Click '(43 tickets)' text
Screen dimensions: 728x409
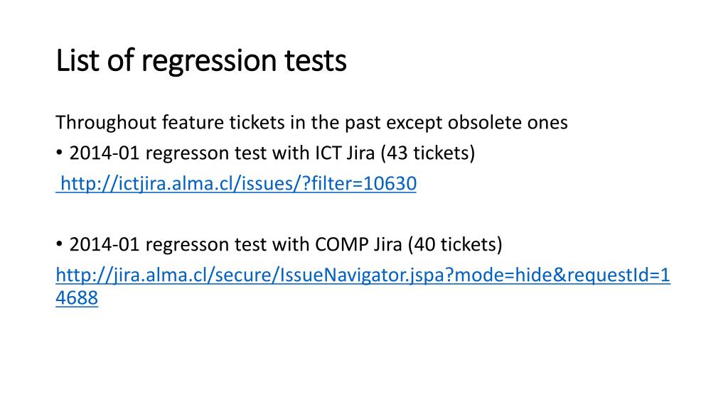tap(427, 153)
